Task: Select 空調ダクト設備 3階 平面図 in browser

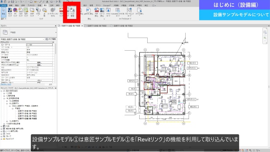Action: (x=27, y=114)
